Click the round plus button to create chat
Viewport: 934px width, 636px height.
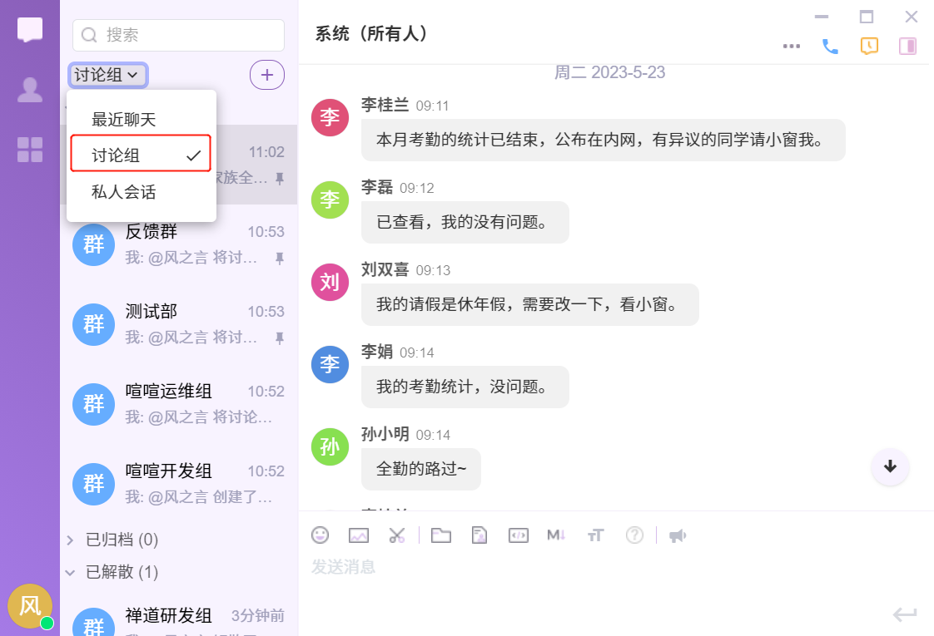[x=267, y=75]
